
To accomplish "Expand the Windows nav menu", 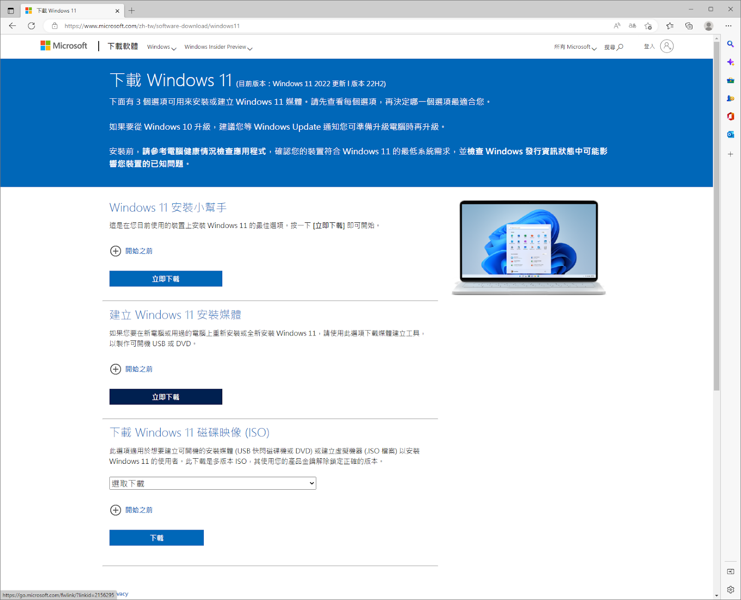I will pos(162,47).
